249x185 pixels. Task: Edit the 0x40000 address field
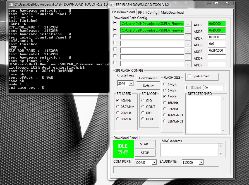click(x=217, y=30)
